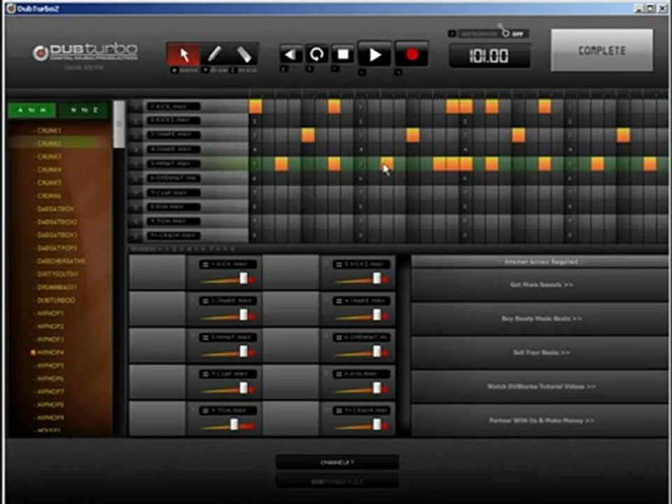This screenshot has width=672, height=504.
Task: Open the 5-HIHAT.wav sample selector in mixer
Action: pyautogui.click(x=228, y=337)
